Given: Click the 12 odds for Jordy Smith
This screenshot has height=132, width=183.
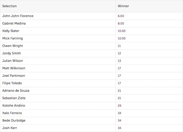Looking at the screenshot, I should pos(119,53).
